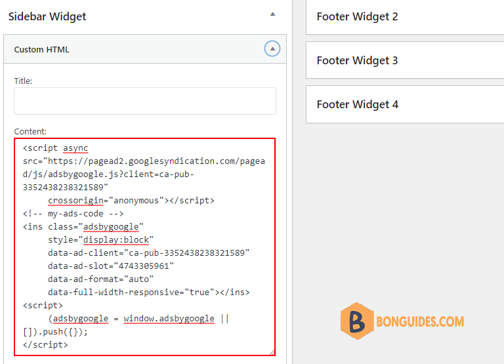Click the Custom HTML widget title bar
This screenshot has width=504, height=364.
(145, 49)
